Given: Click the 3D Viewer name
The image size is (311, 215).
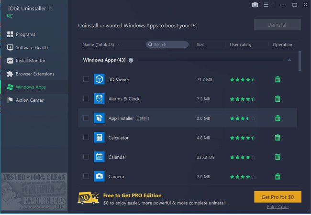Looking at the screenshot, I should point(119,79).
